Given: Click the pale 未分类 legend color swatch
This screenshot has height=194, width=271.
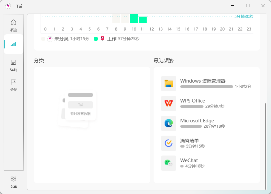Looking at the screenshot, I should coord(43,39).
